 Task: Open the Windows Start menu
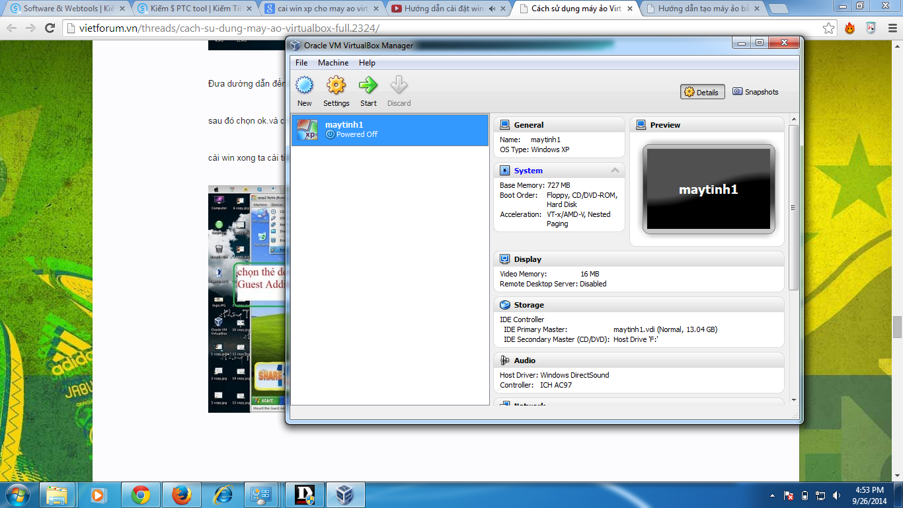(17, 495)
